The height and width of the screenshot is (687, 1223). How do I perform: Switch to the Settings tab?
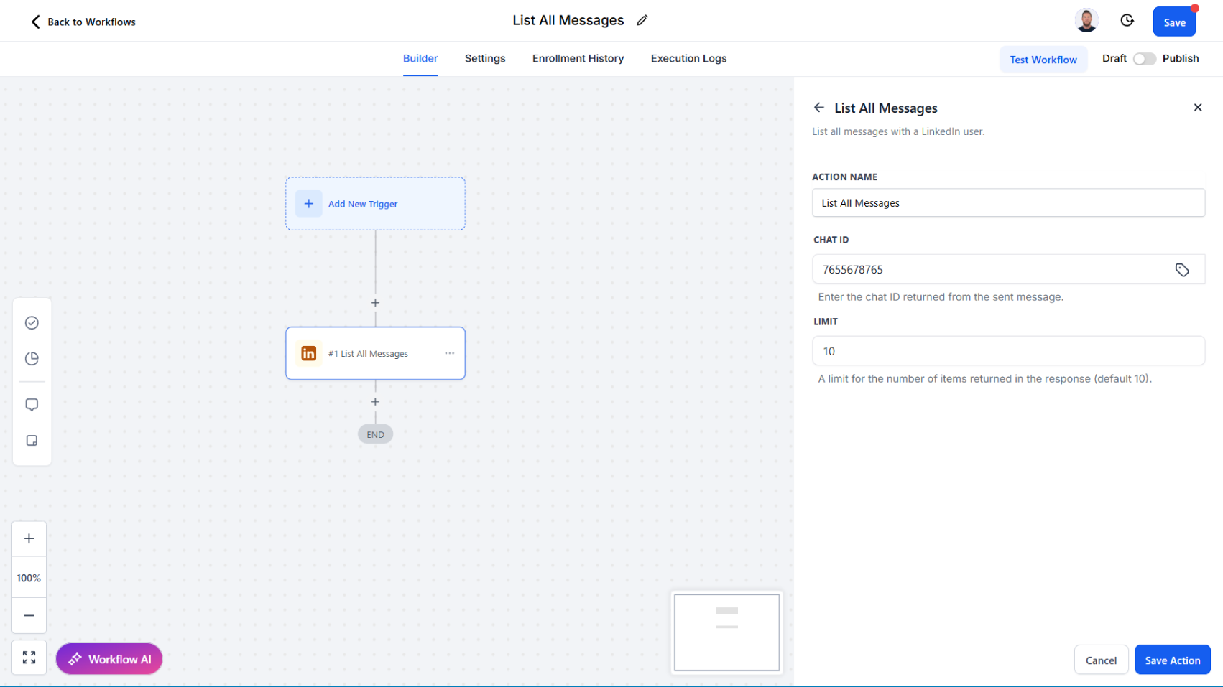484,58
